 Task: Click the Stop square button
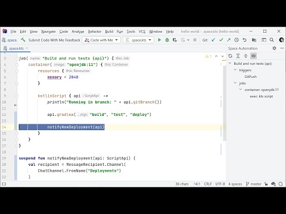pos(195,40)
